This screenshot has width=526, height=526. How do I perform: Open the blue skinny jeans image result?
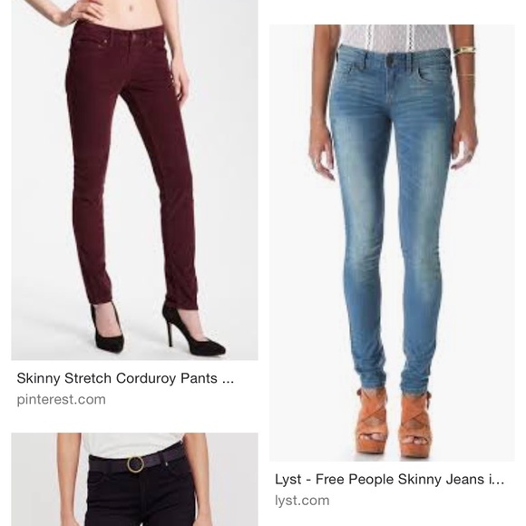[392, 243]
